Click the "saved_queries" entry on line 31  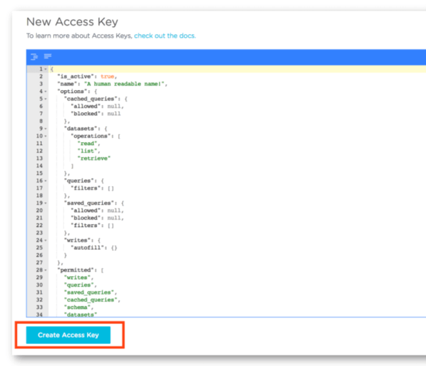[x=88, y=293]
